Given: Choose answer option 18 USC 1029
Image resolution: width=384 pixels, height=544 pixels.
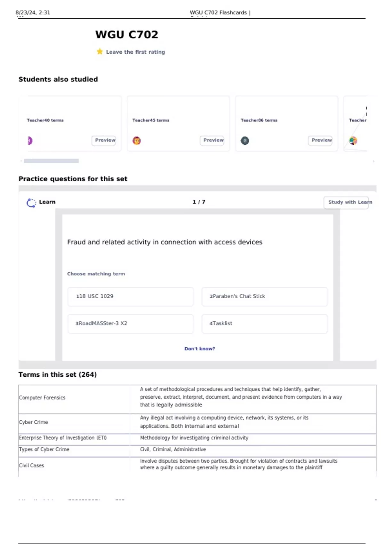Looking at the screenshot, I should coord(131,296).
